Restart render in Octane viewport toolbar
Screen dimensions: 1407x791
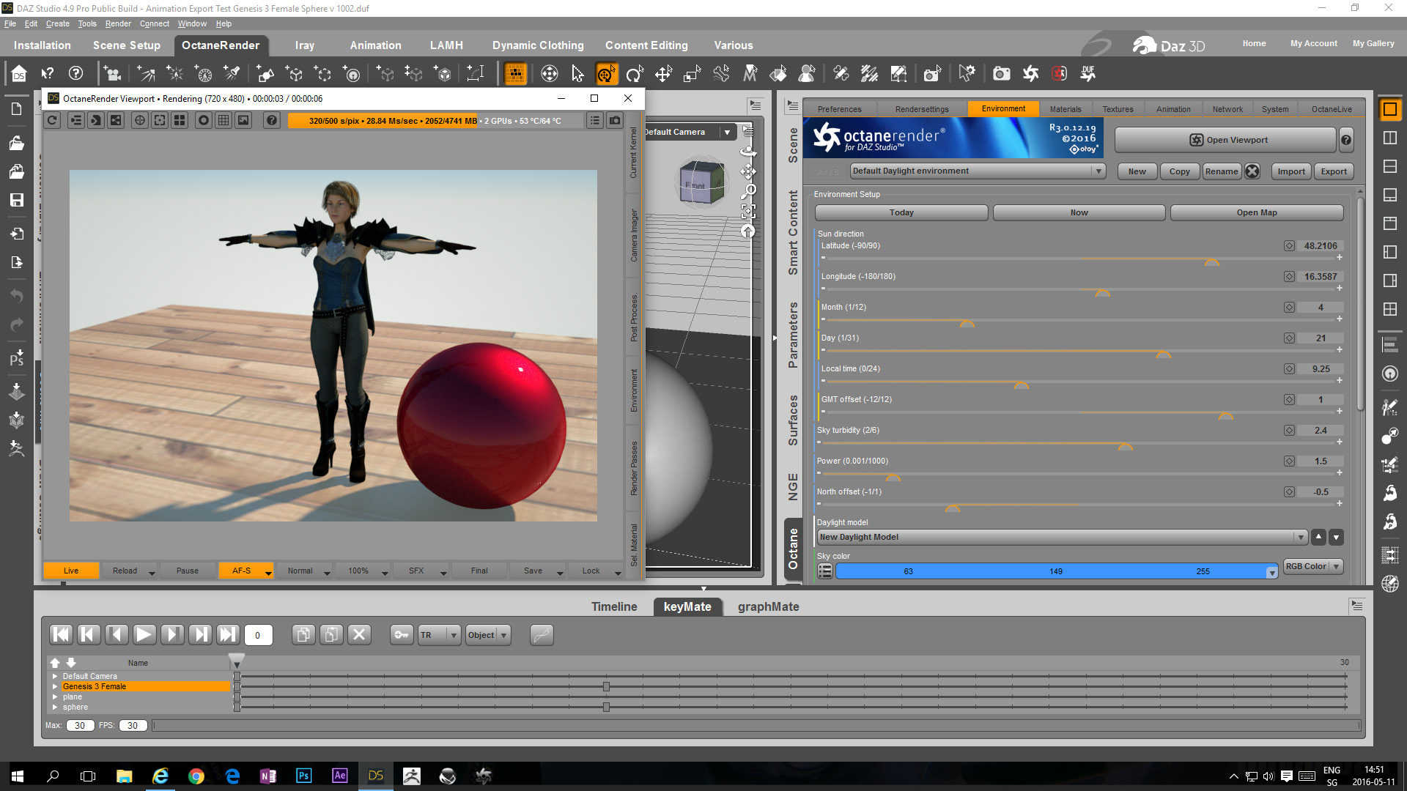52,121
